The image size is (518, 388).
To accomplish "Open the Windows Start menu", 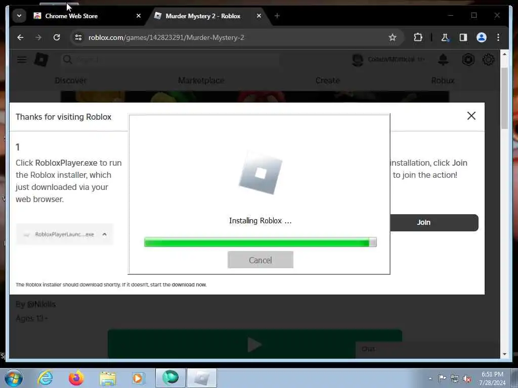I will pos(14,378).
